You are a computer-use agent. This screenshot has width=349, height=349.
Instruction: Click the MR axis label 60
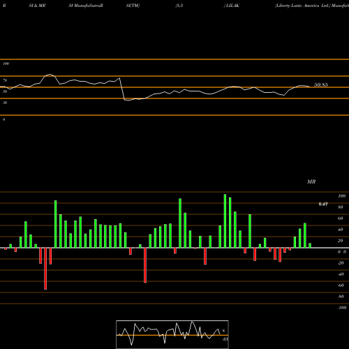pos(341,218)
